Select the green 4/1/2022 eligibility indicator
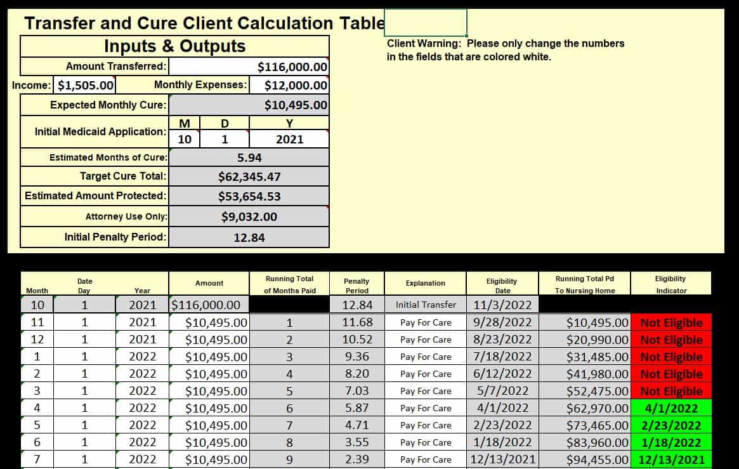The image size is (739, 469). click(x=671, y=408)
